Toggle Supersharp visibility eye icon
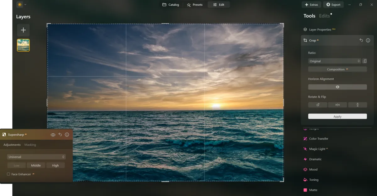Image resolution: width=377 pixels, height=196 pixels. 53,135
